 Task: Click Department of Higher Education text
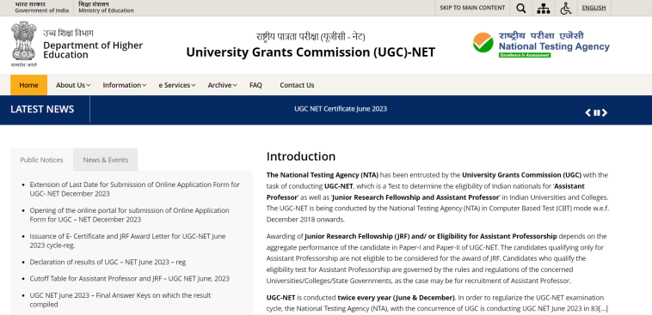(x=93, y=50)
